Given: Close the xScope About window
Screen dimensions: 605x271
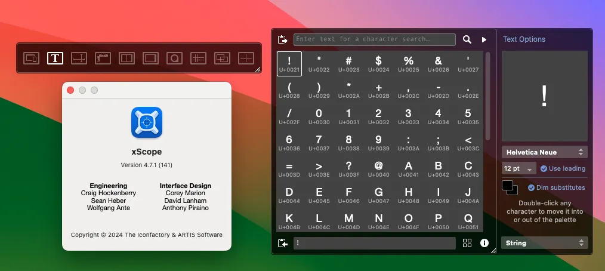Looking at the screenshot, I should tap(70, 90).
